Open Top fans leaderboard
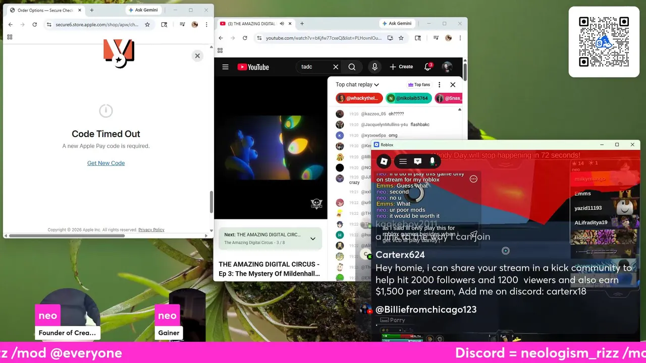The height and width of the screenshot is (363, 646). point(419,85)
